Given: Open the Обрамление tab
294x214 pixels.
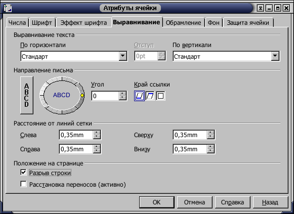Looking at the screenshot, I should coord(183,23).
